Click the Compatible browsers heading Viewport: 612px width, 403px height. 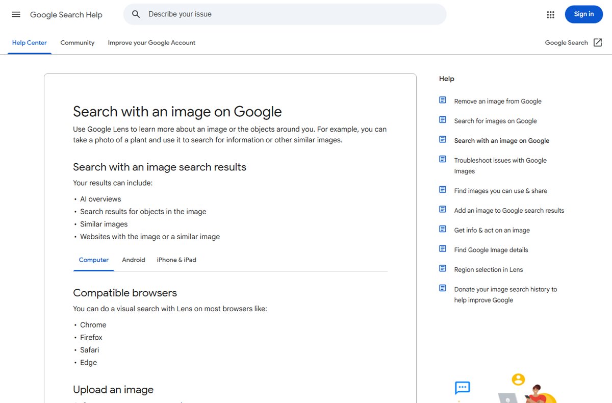click(x=125, y=293)
